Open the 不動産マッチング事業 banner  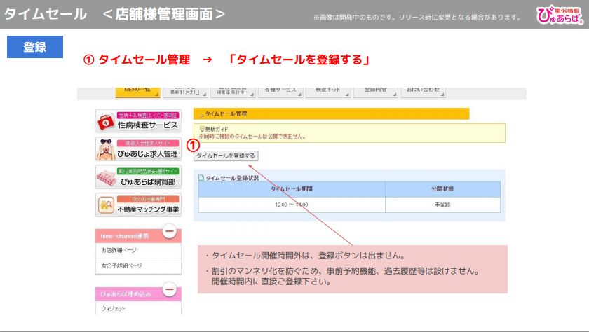(139, 205)
